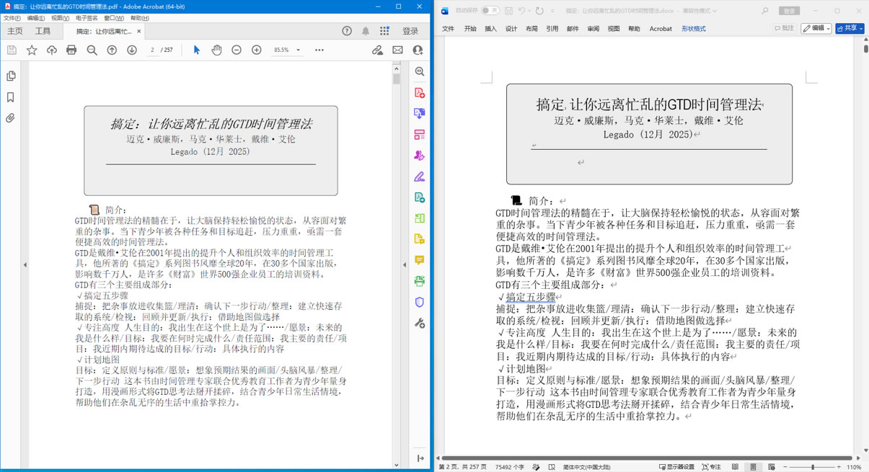Screen dimensions: 869x472
Task: Select the Hand pan tool in Acrobat
Action: tap(216, 50)
